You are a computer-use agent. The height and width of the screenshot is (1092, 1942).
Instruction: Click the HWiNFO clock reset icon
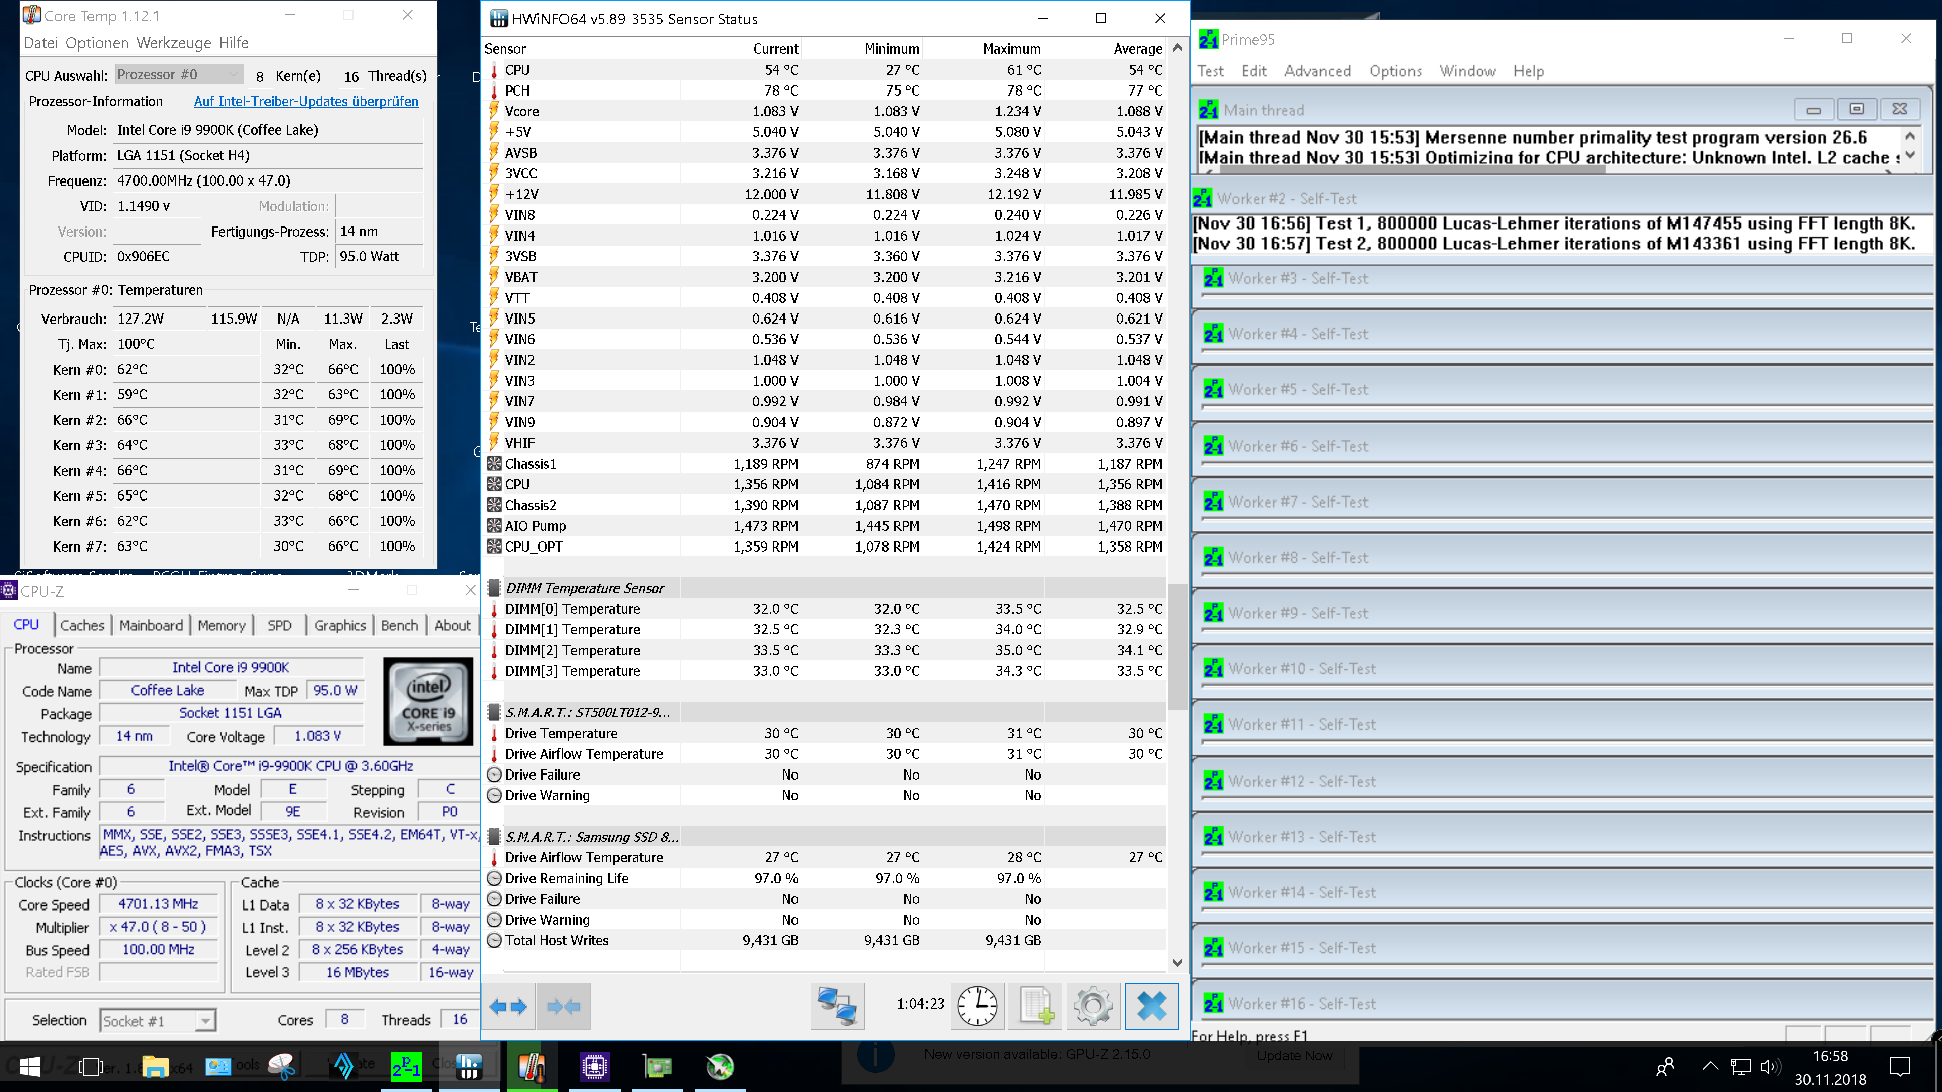pyautogui.click(x=977, y=1006)
